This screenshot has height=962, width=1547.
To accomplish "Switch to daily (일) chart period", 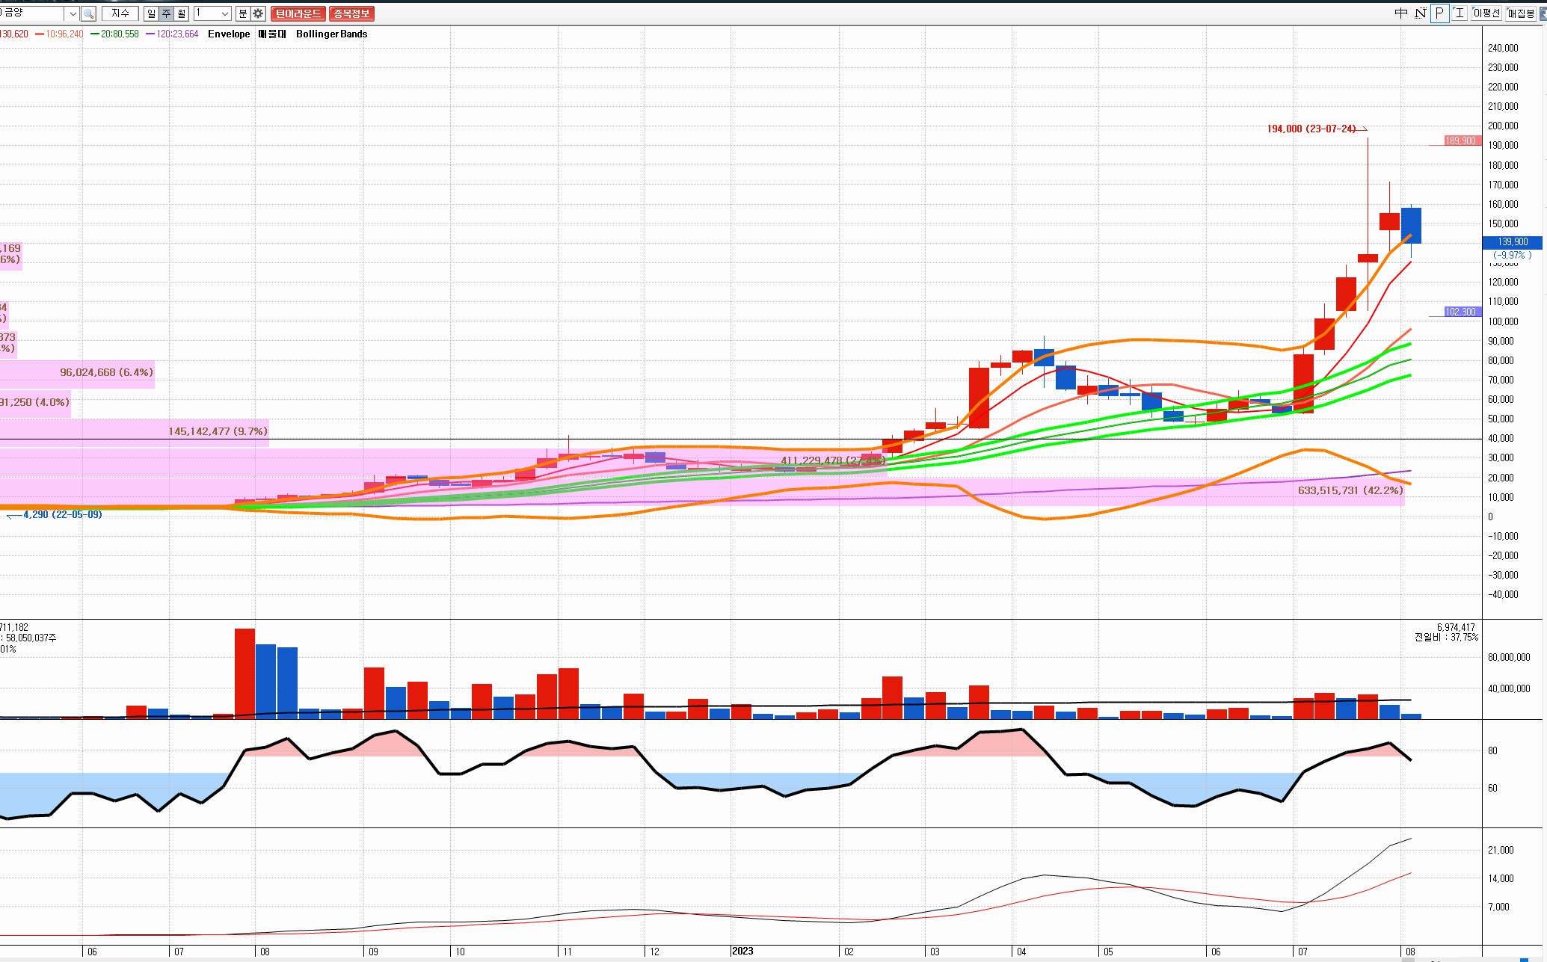I will [151, 13].
